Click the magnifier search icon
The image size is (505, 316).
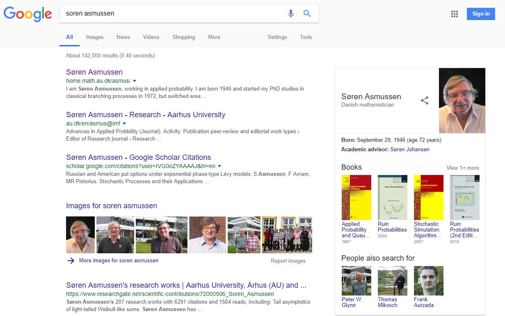(x=307, y=14)
